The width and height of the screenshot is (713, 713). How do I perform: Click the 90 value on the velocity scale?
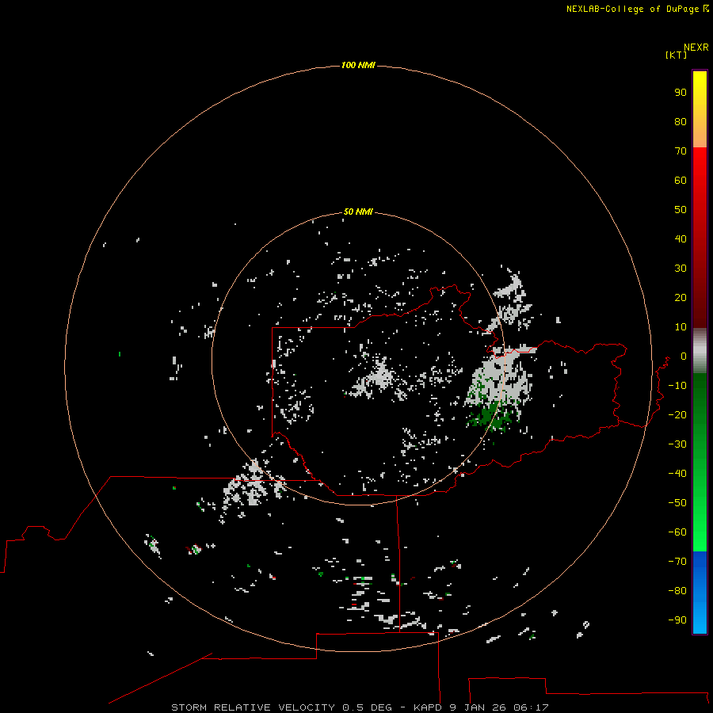click(681, 93)
